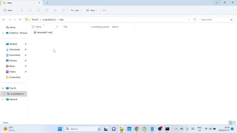Open recent locations chevron
Image resolution: width=237 pixels, height=133 pixels.
tap(15, 20)
